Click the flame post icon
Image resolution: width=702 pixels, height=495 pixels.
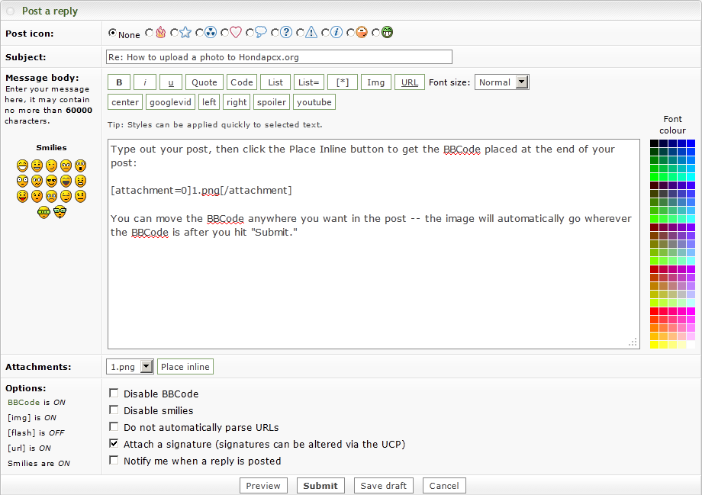160,33
